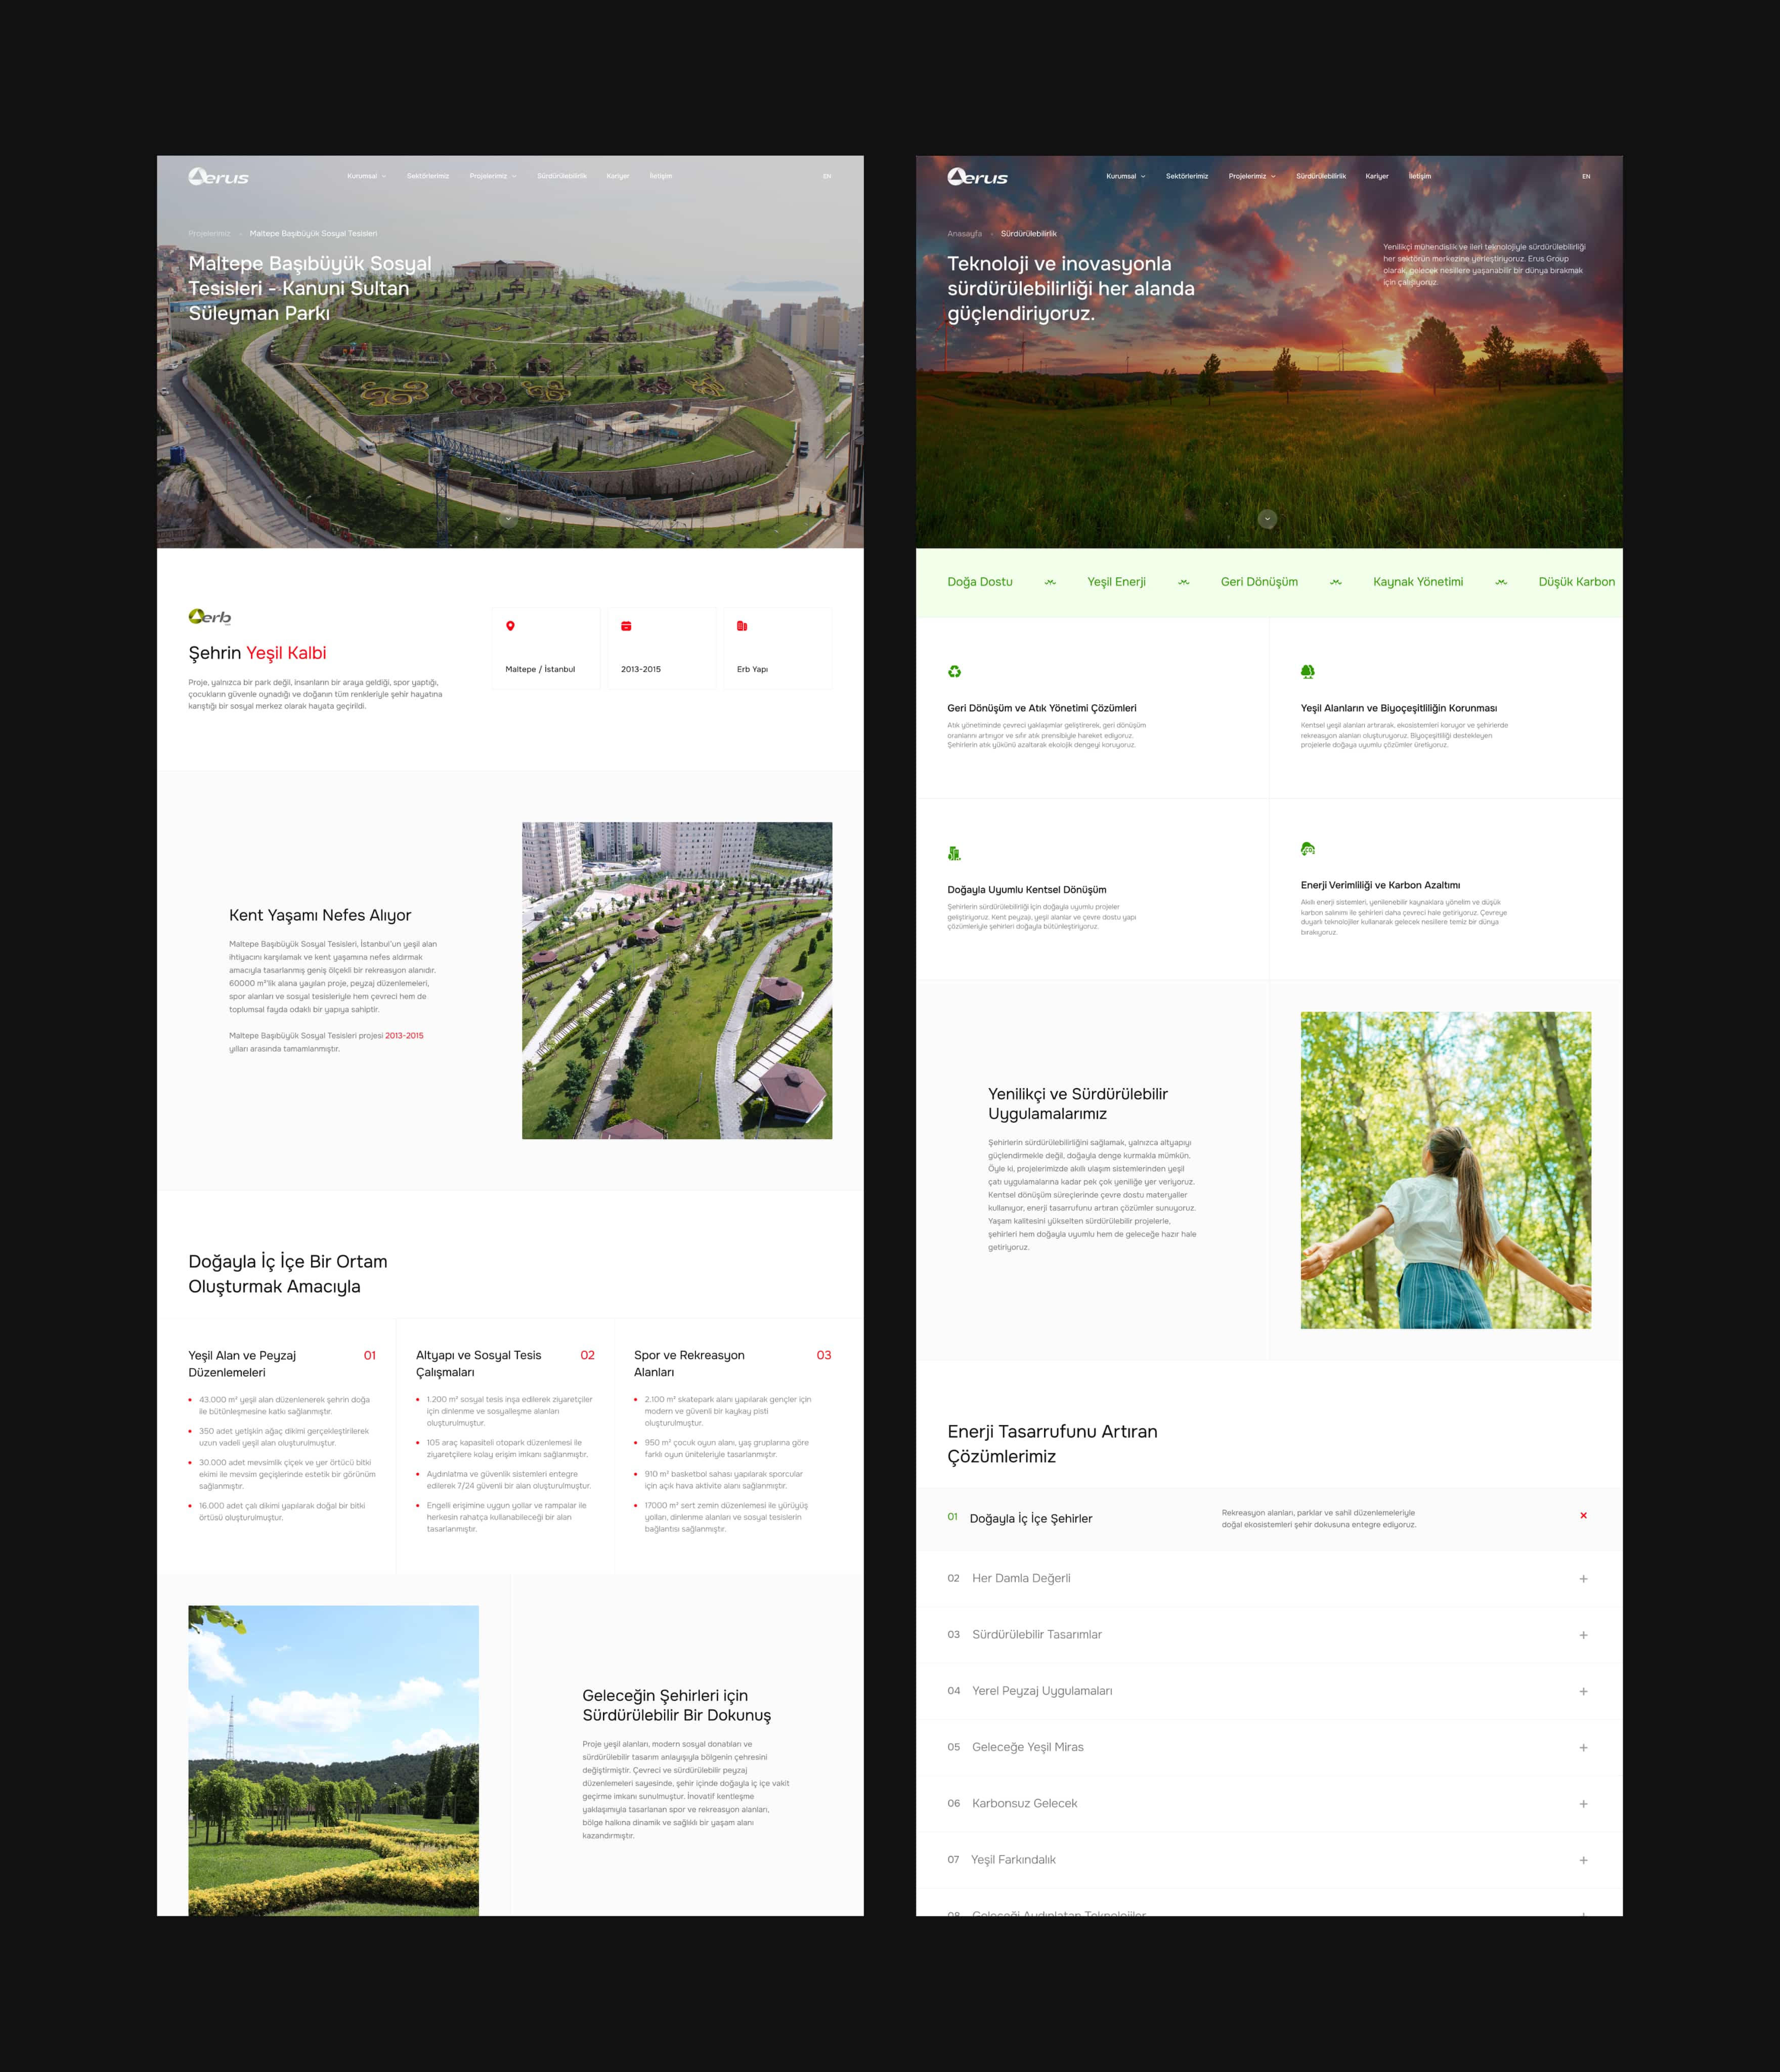Image resolution: width=1780 pixels, height=2072 pixels.
Task: Click Kaynak Yönetimi in green ticker bar
Action: coord(1418,582)
